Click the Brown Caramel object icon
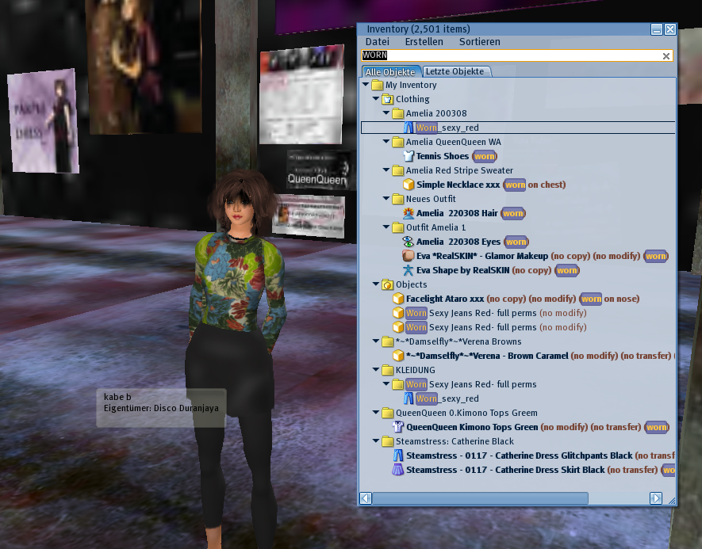Image resolution: width=702 pixels, height=549 pixels. pyautogui.click(x=398, y=356)
